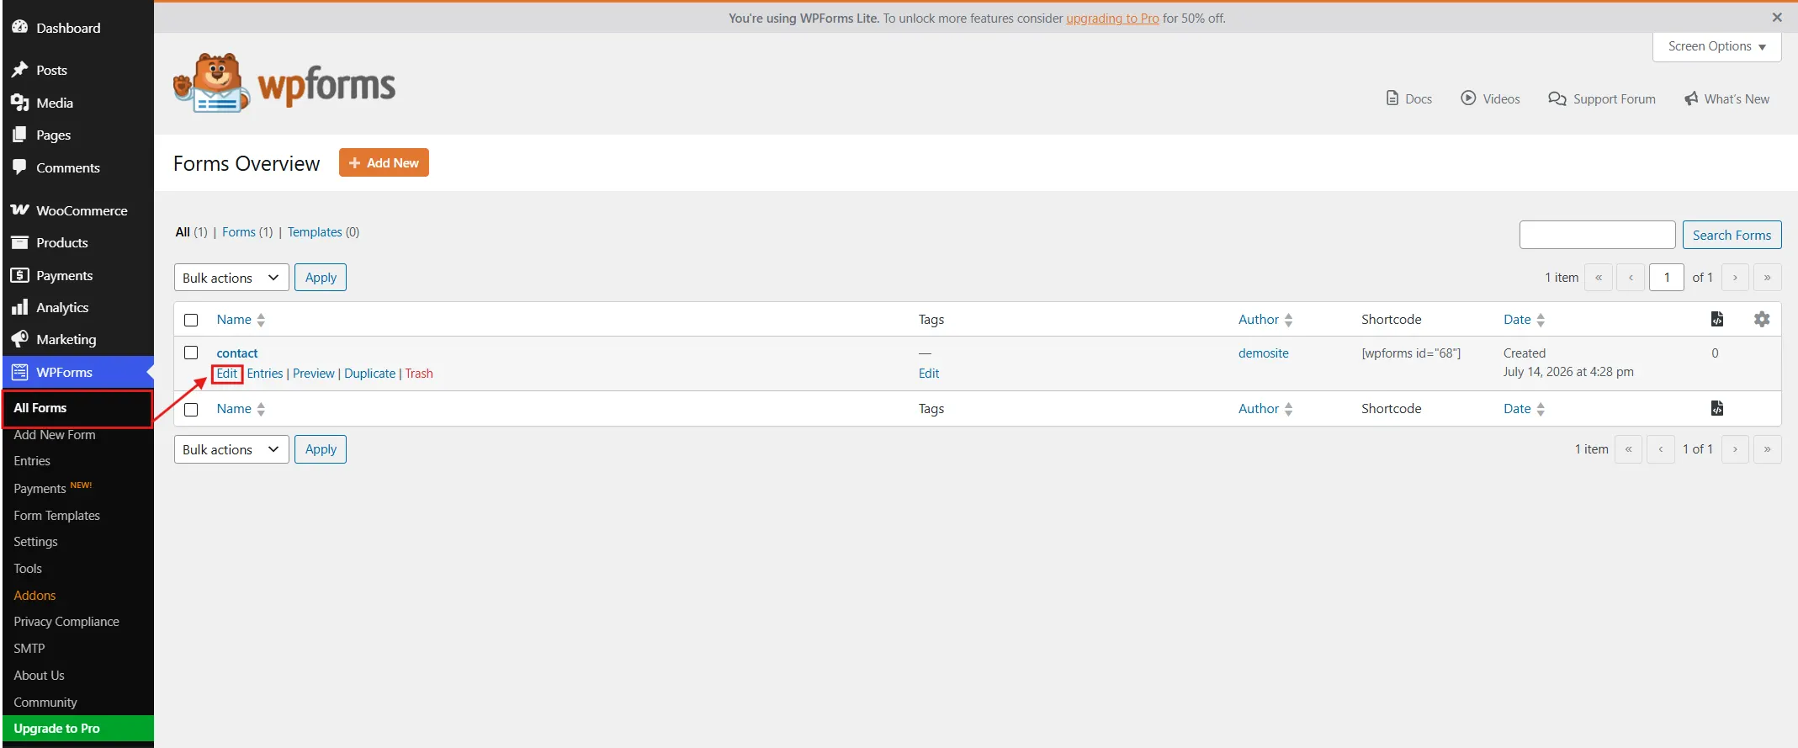Click Edit link under contact form
This screenshot has width=1798, height=748.
pyautogui.click(x=227, y=374)
